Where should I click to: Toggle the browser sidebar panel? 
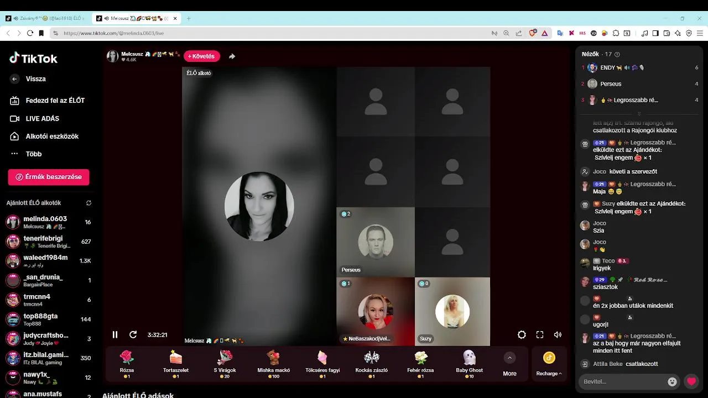(655, 33)
